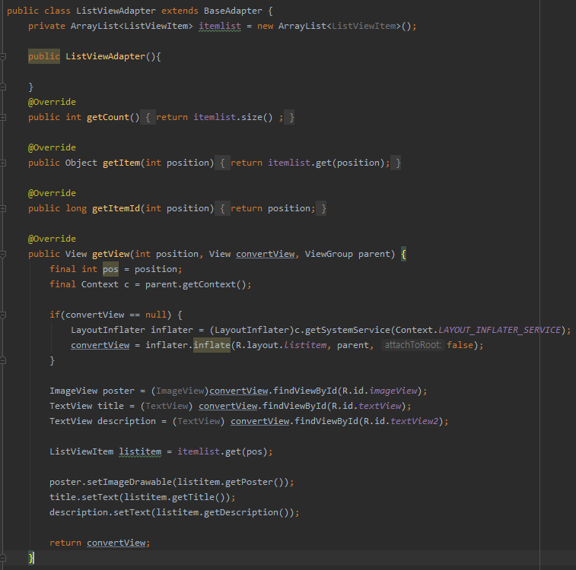Click the highlighted 'public' keyword before ListViewAdapter()

44,56
